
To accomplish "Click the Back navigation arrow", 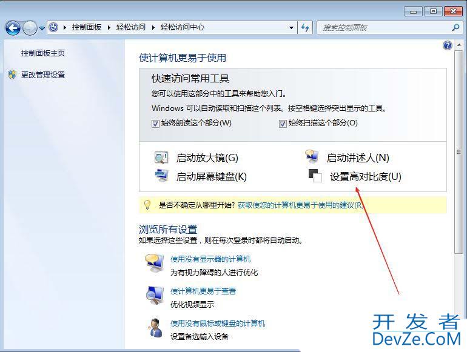I will click(x=13, y=28).
